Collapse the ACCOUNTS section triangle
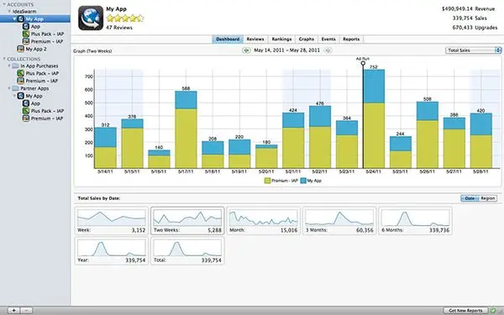The height and width of the screenshot is (315, 504). pos(4,4)
